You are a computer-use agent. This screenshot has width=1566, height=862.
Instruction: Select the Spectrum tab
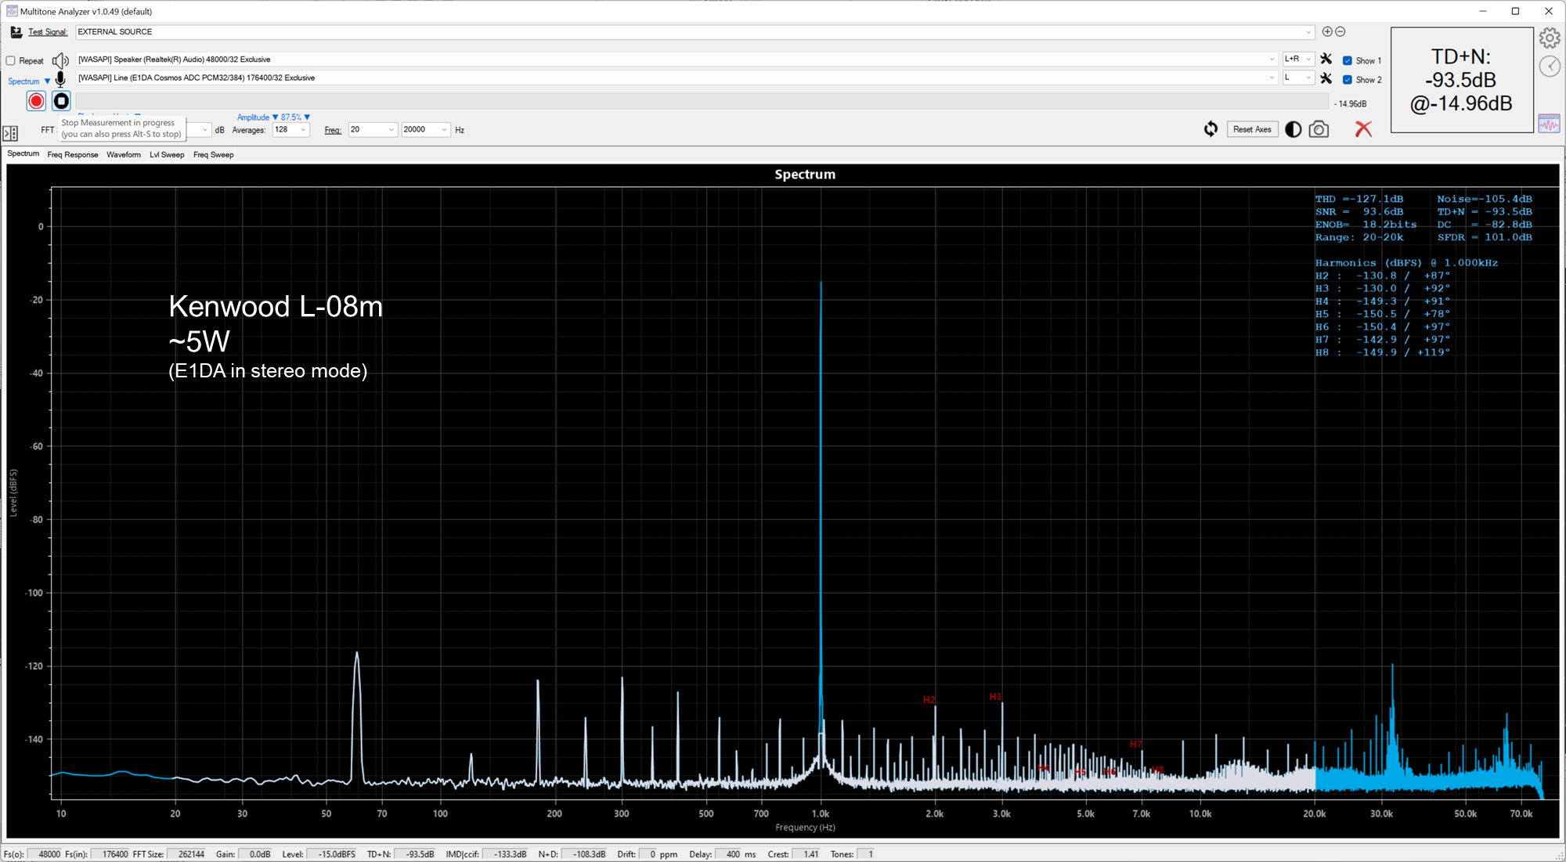pos(23,154)
